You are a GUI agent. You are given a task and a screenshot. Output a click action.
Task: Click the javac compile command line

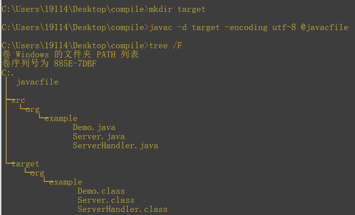(x=175, y=27)
